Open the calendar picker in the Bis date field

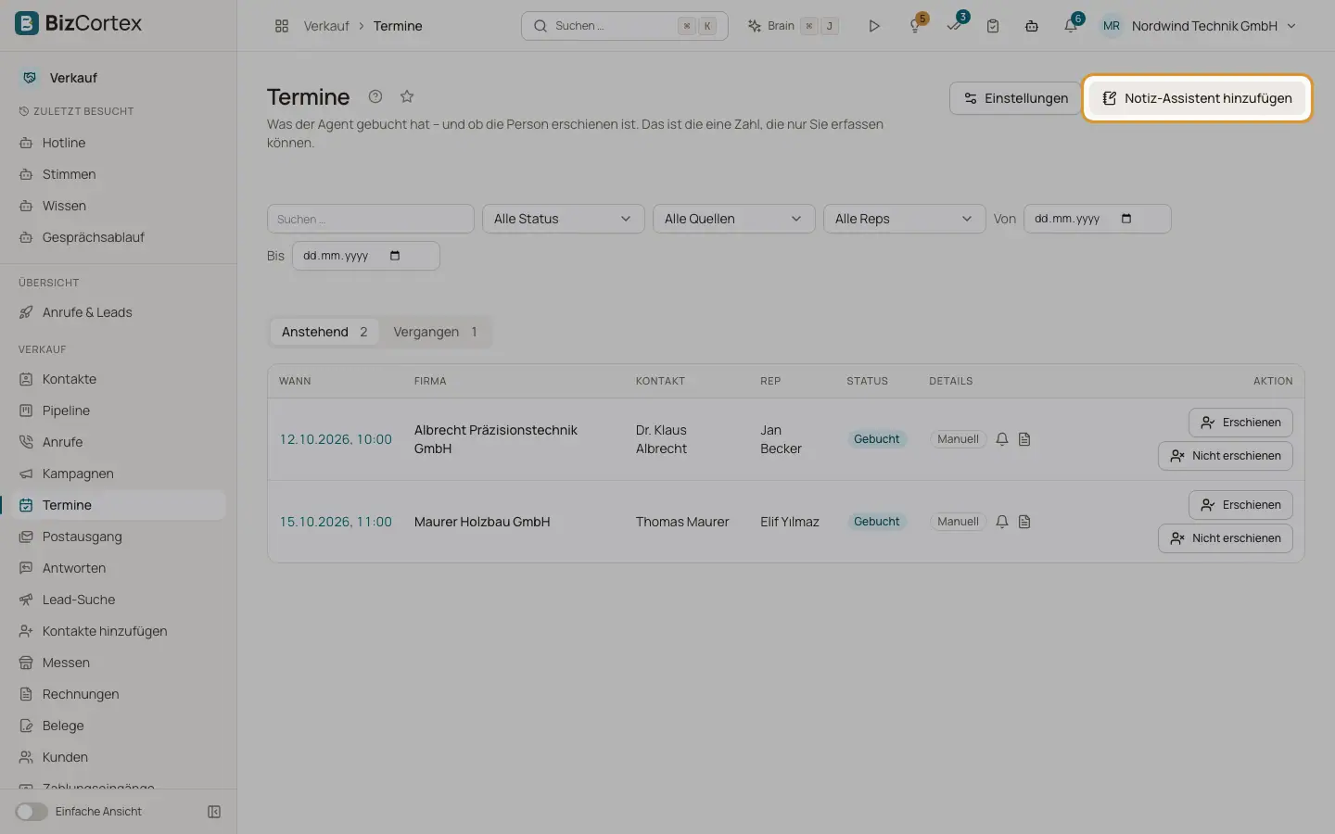point(395,256)
